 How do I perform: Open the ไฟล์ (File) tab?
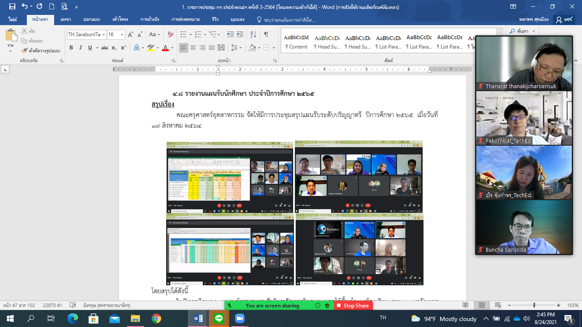tap(14, 20)
